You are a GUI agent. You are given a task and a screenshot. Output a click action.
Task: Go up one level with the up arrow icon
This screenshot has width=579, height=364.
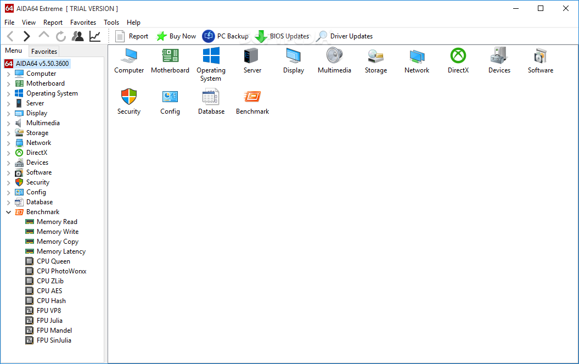coord(43,36)
